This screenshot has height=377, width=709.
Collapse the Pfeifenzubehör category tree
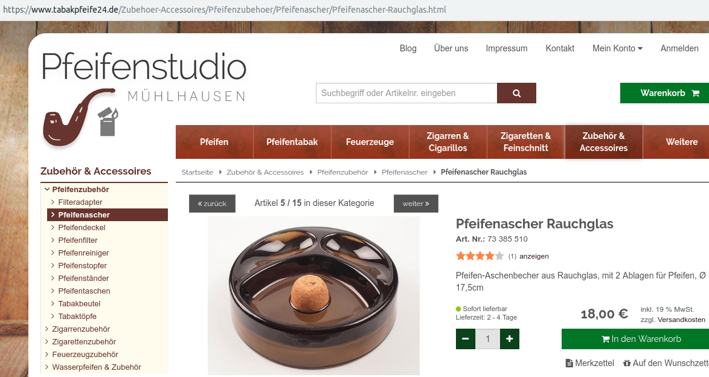[x=47, y=190]
